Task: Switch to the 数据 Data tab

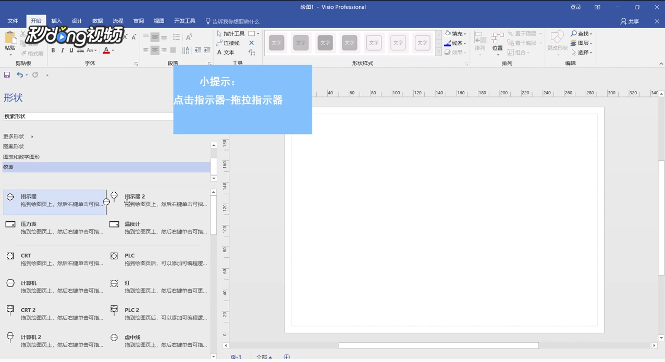Action: [97, 21]
